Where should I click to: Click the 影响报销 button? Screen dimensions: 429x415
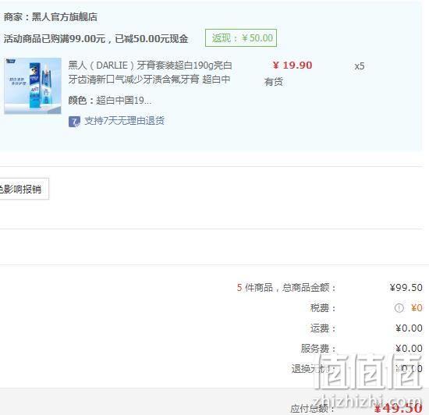(24, 189)
